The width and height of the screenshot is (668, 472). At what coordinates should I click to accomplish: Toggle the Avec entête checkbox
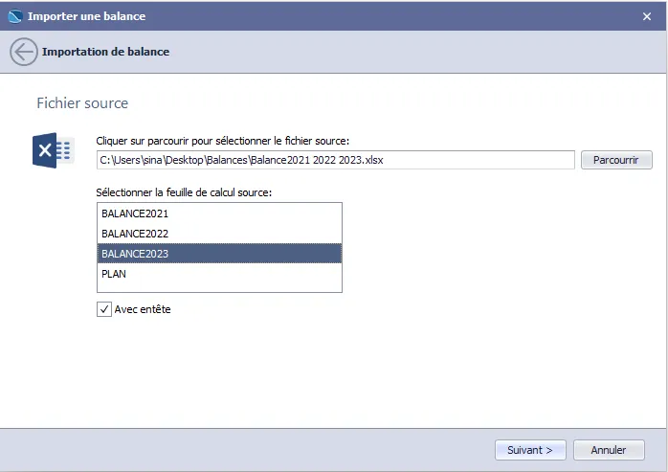[x=104, y=309]
